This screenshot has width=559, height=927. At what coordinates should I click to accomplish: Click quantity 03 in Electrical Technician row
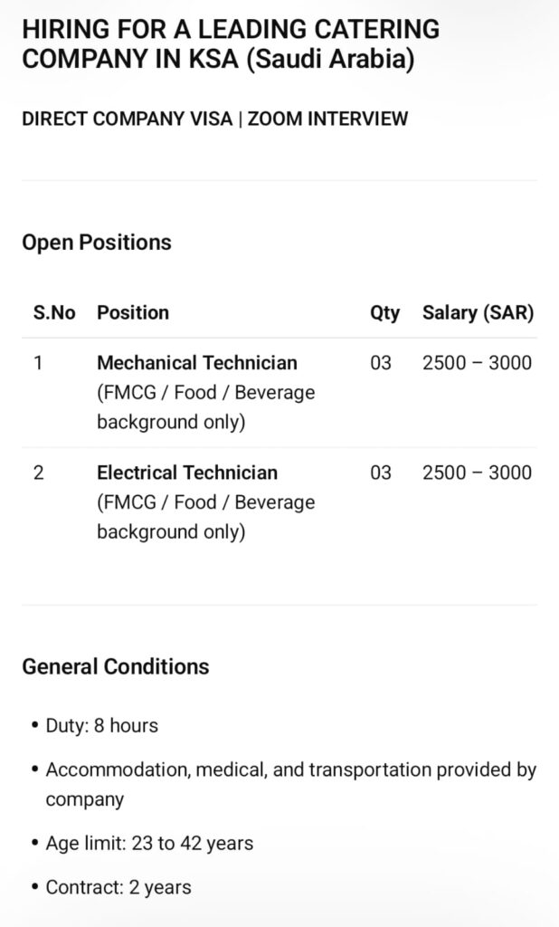[x=381, y=473]
